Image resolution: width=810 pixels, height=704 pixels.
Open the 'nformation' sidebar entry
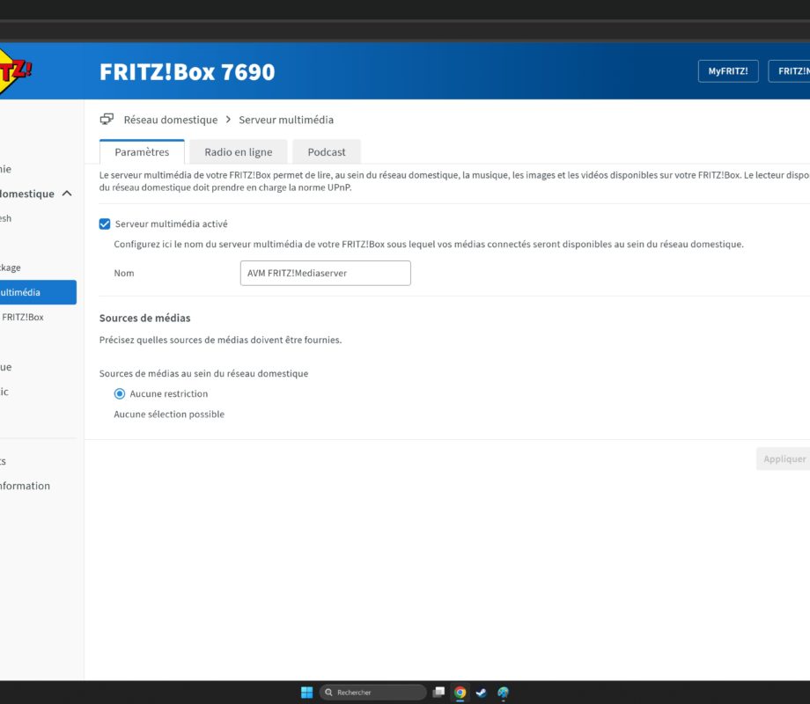click(25, 486)
